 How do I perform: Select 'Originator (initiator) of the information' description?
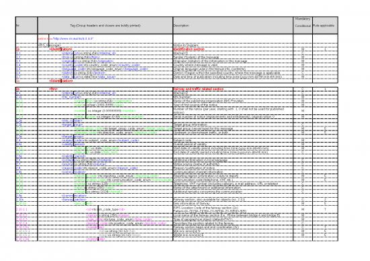pyautogui.click(x=211, y=61)
